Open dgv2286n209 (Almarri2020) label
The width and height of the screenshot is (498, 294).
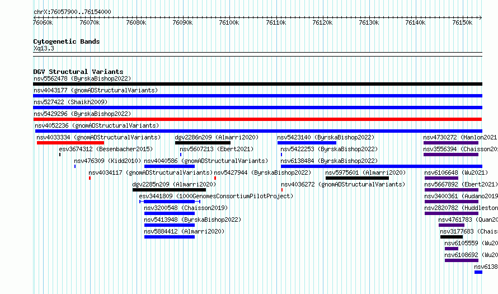[x=217, y=137]
